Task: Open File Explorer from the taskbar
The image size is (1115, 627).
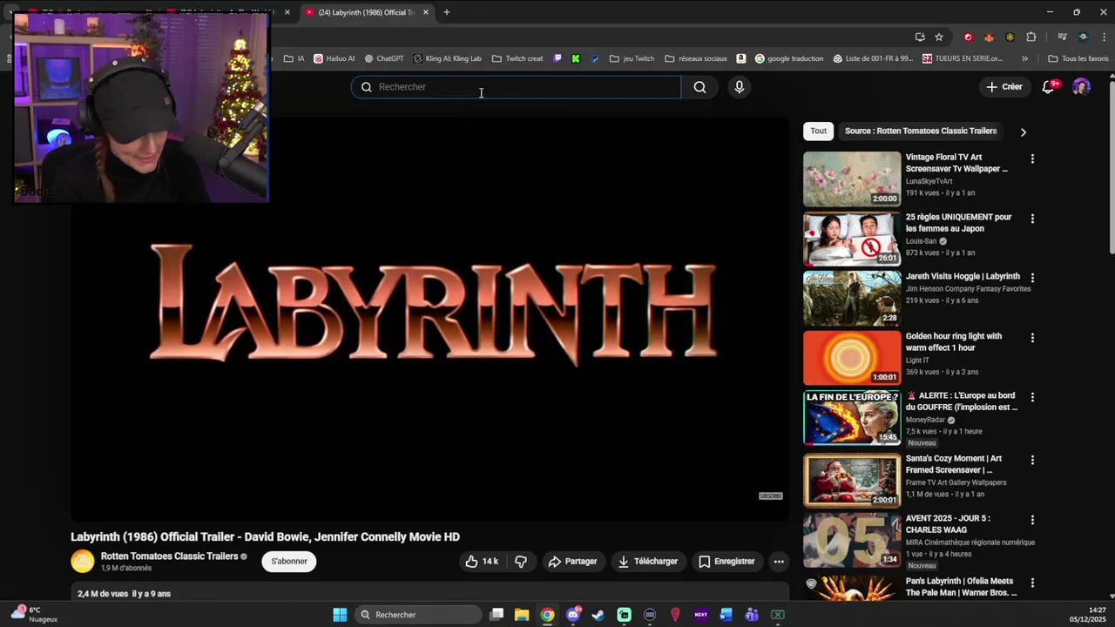Action: pos(521,615)
